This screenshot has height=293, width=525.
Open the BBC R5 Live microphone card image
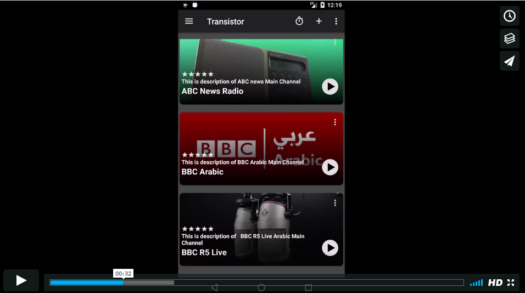pos(261,229)
